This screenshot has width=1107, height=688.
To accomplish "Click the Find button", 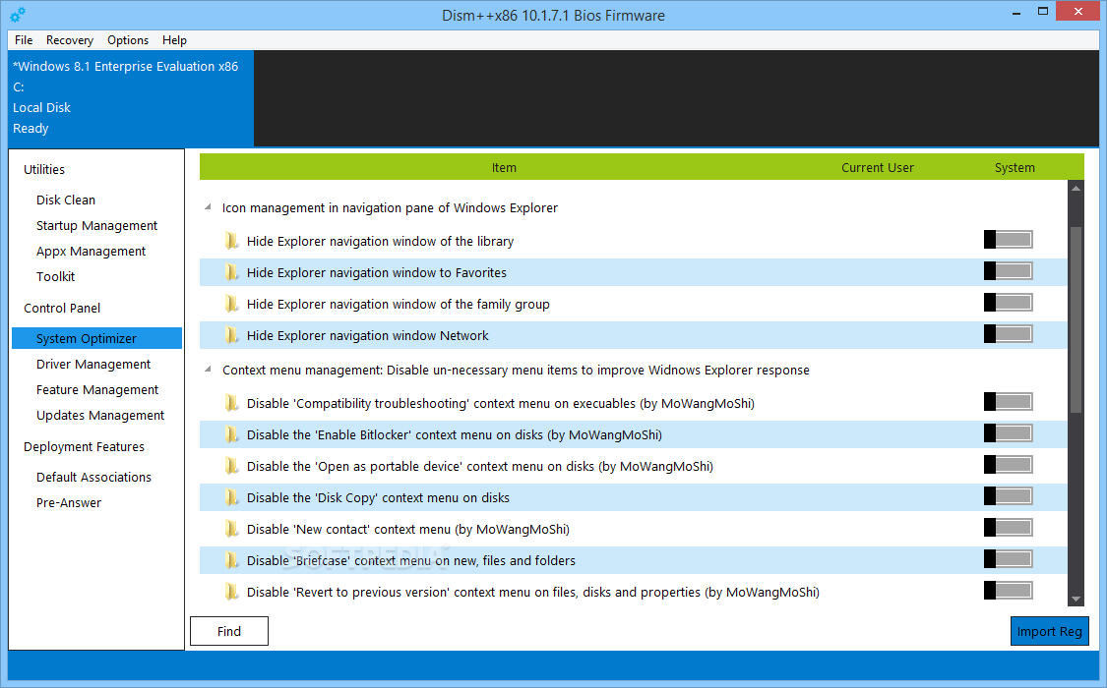I will tap(228, 631).
